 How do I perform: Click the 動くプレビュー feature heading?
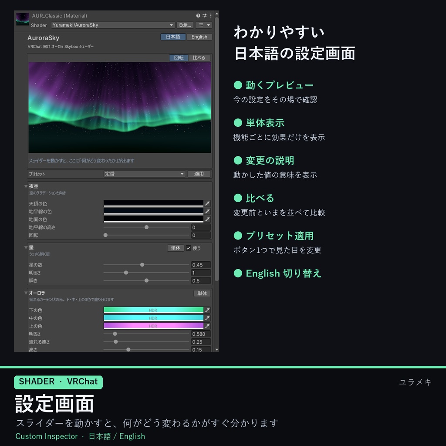point(280,85)
